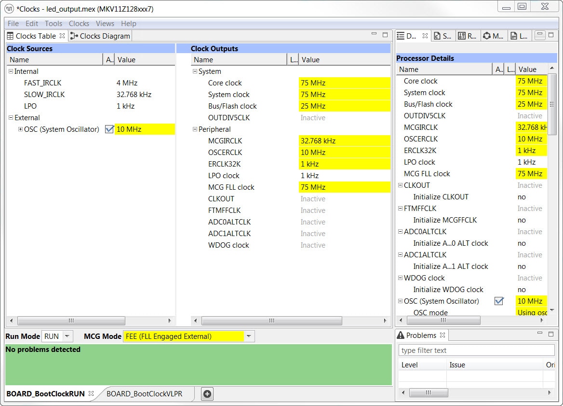The width and height of the screenshot is (563, 406).
Task: Open the Tools menu
Action: point(54,23)
